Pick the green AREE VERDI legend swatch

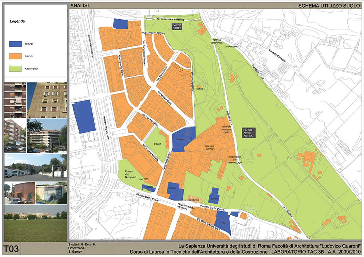(x=15, y=68)
